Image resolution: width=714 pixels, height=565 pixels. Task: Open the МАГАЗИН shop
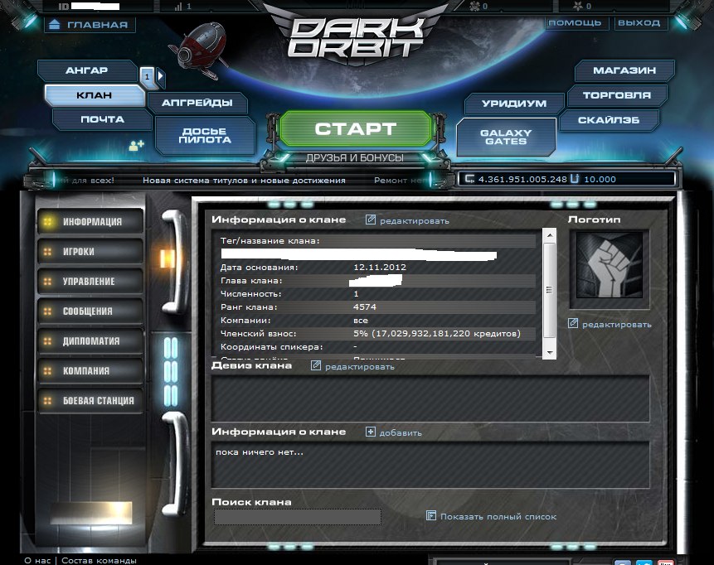(x=624, y=70)
